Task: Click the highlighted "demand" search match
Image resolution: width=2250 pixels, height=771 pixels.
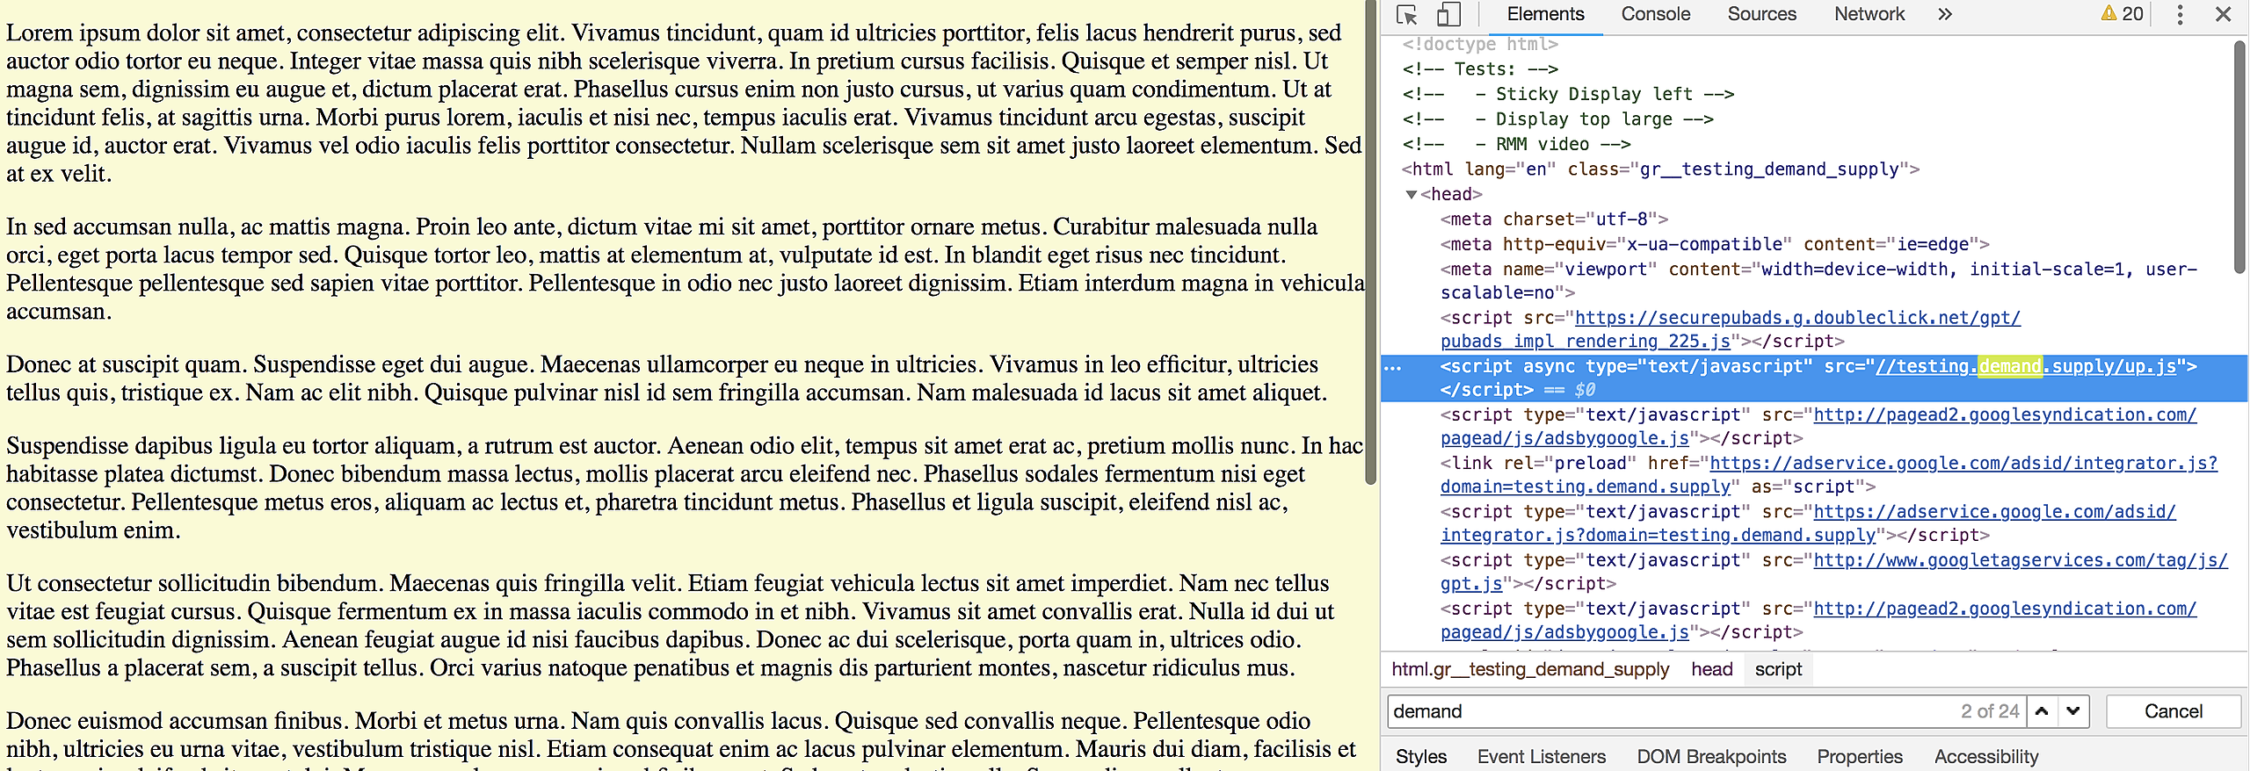Action: pos(2009,366)
